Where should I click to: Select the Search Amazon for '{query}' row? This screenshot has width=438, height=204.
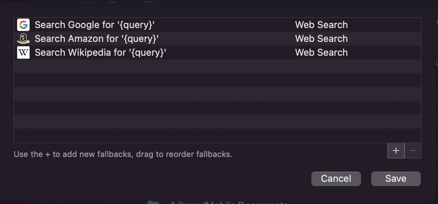(x=218, y=39)
